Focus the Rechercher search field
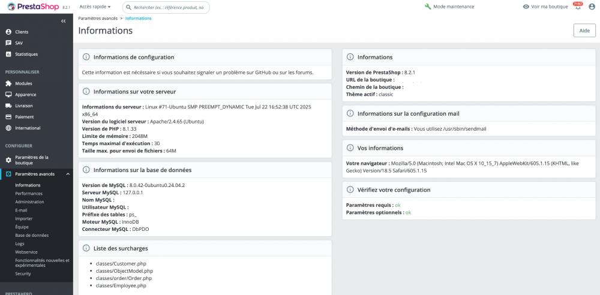 click(x=169, y=7)
